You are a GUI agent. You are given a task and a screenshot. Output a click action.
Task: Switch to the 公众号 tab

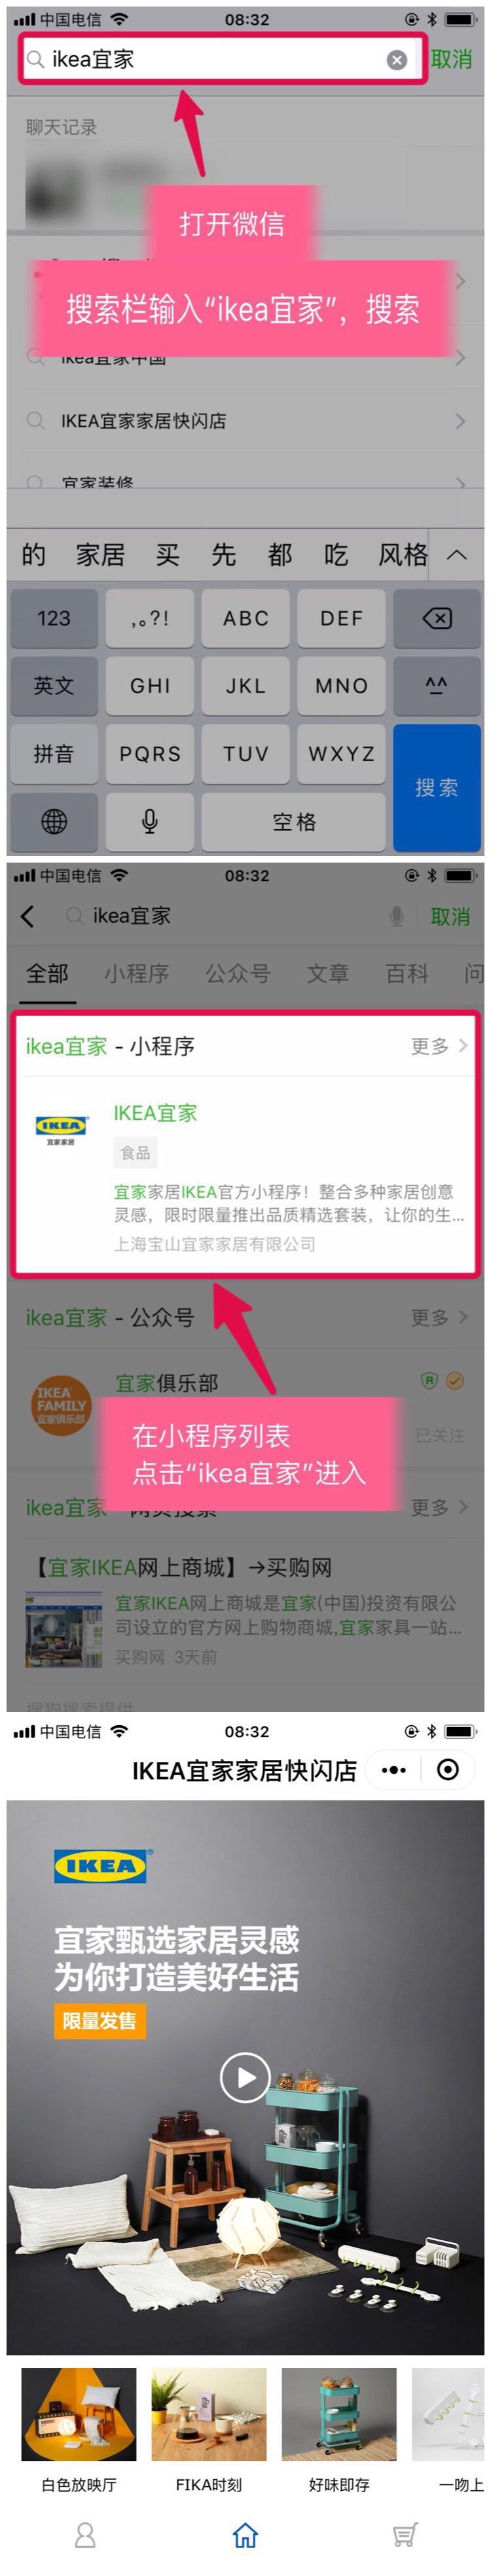tap(237, 974)
